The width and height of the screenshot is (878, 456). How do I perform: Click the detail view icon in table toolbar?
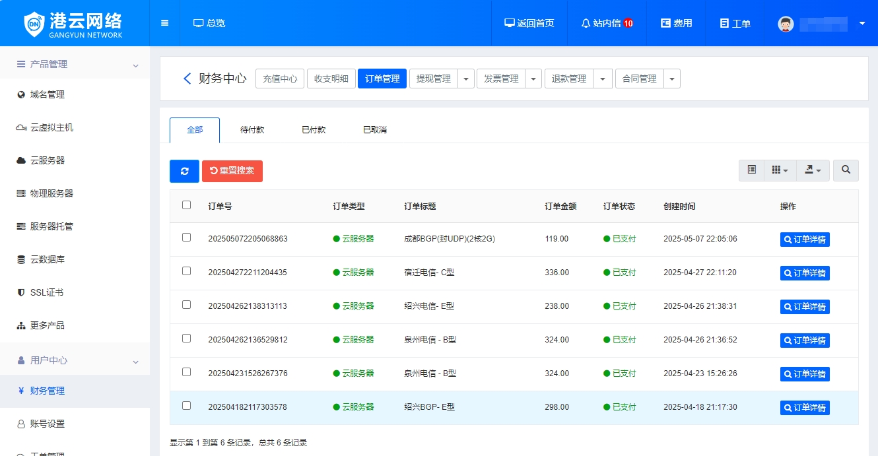pyautogui.click(x=751, y=170)
